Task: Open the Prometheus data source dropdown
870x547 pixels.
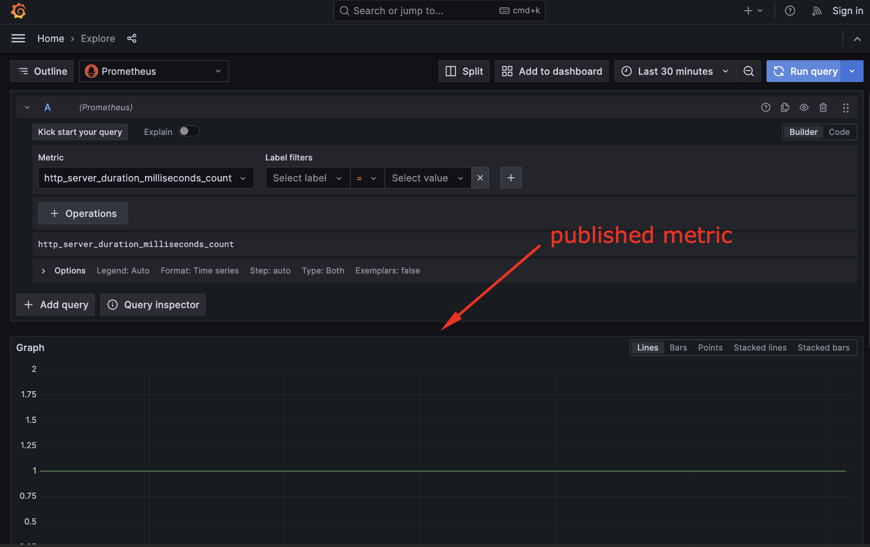Action: (x=154, y=71)
